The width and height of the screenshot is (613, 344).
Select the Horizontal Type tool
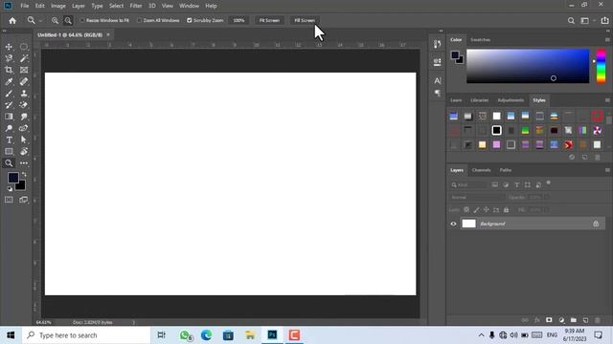pos(9,140)
